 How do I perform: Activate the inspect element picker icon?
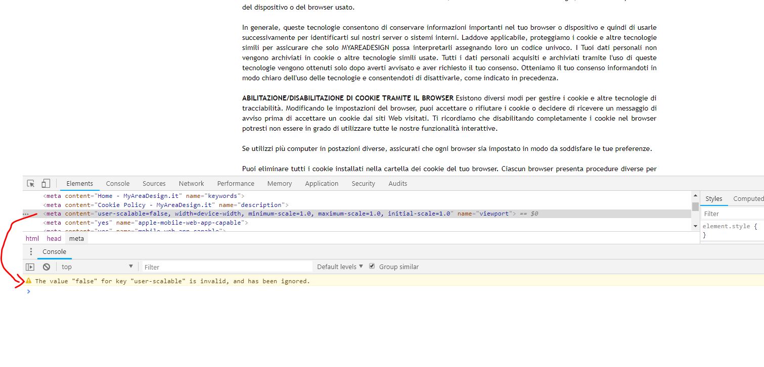31,183
